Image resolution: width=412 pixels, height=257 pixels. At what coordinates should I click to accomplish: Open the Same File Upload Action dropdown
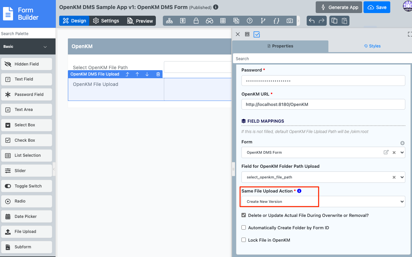tap(323, 202)
